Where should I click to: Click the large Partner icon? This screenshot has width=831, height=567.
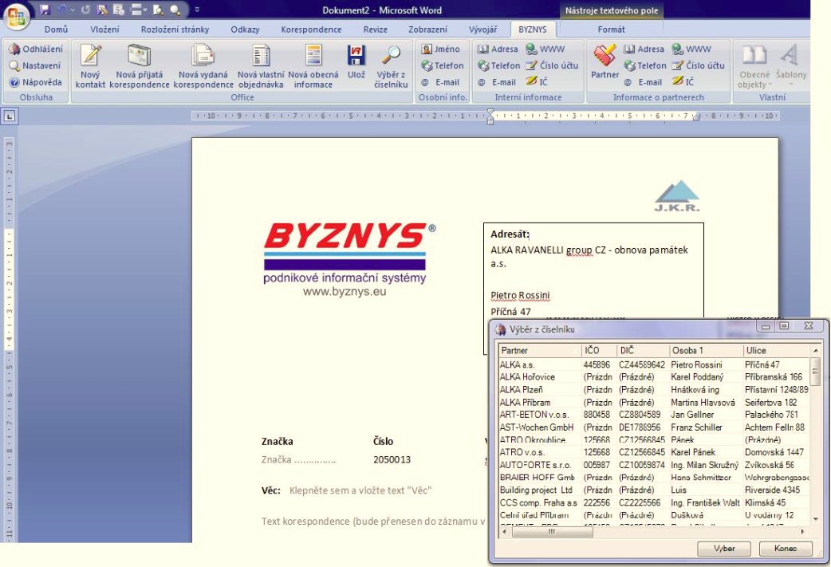pyautogui.click(x=605, y=55)
